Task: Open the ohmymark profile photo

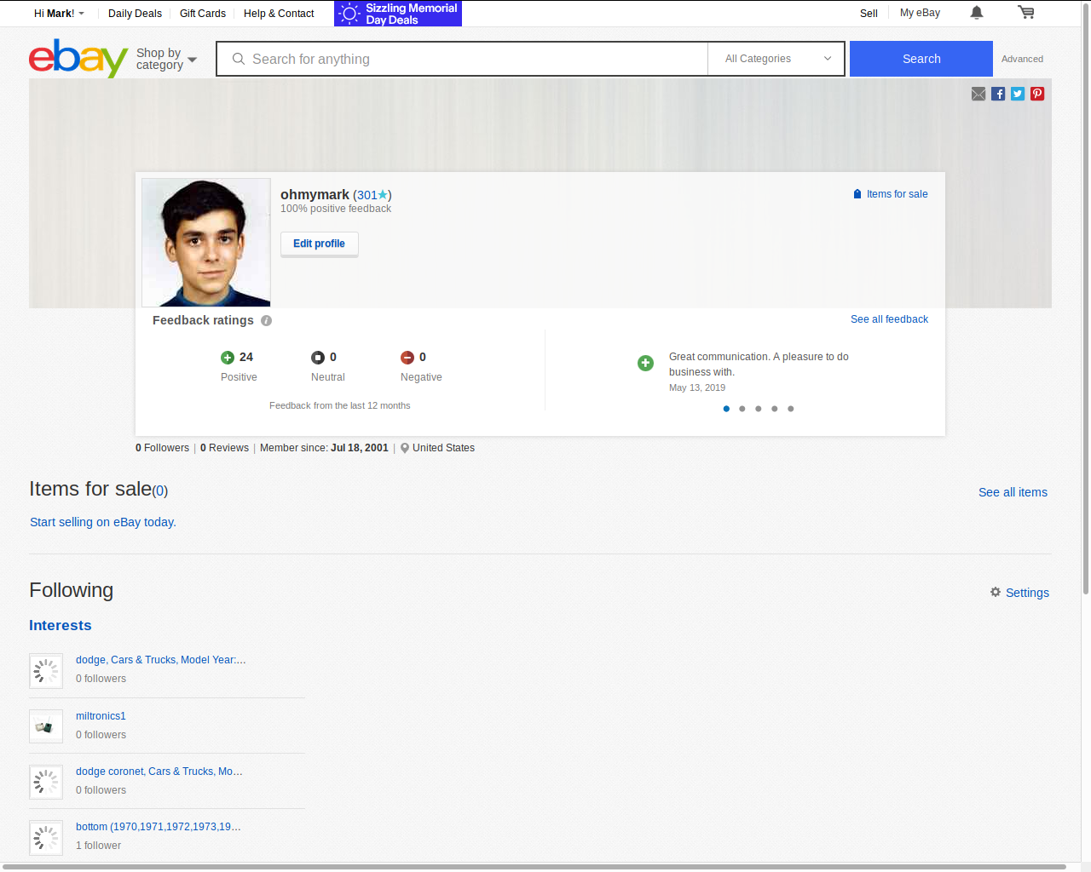Action: pyautogui.click(x=206, y=243)
